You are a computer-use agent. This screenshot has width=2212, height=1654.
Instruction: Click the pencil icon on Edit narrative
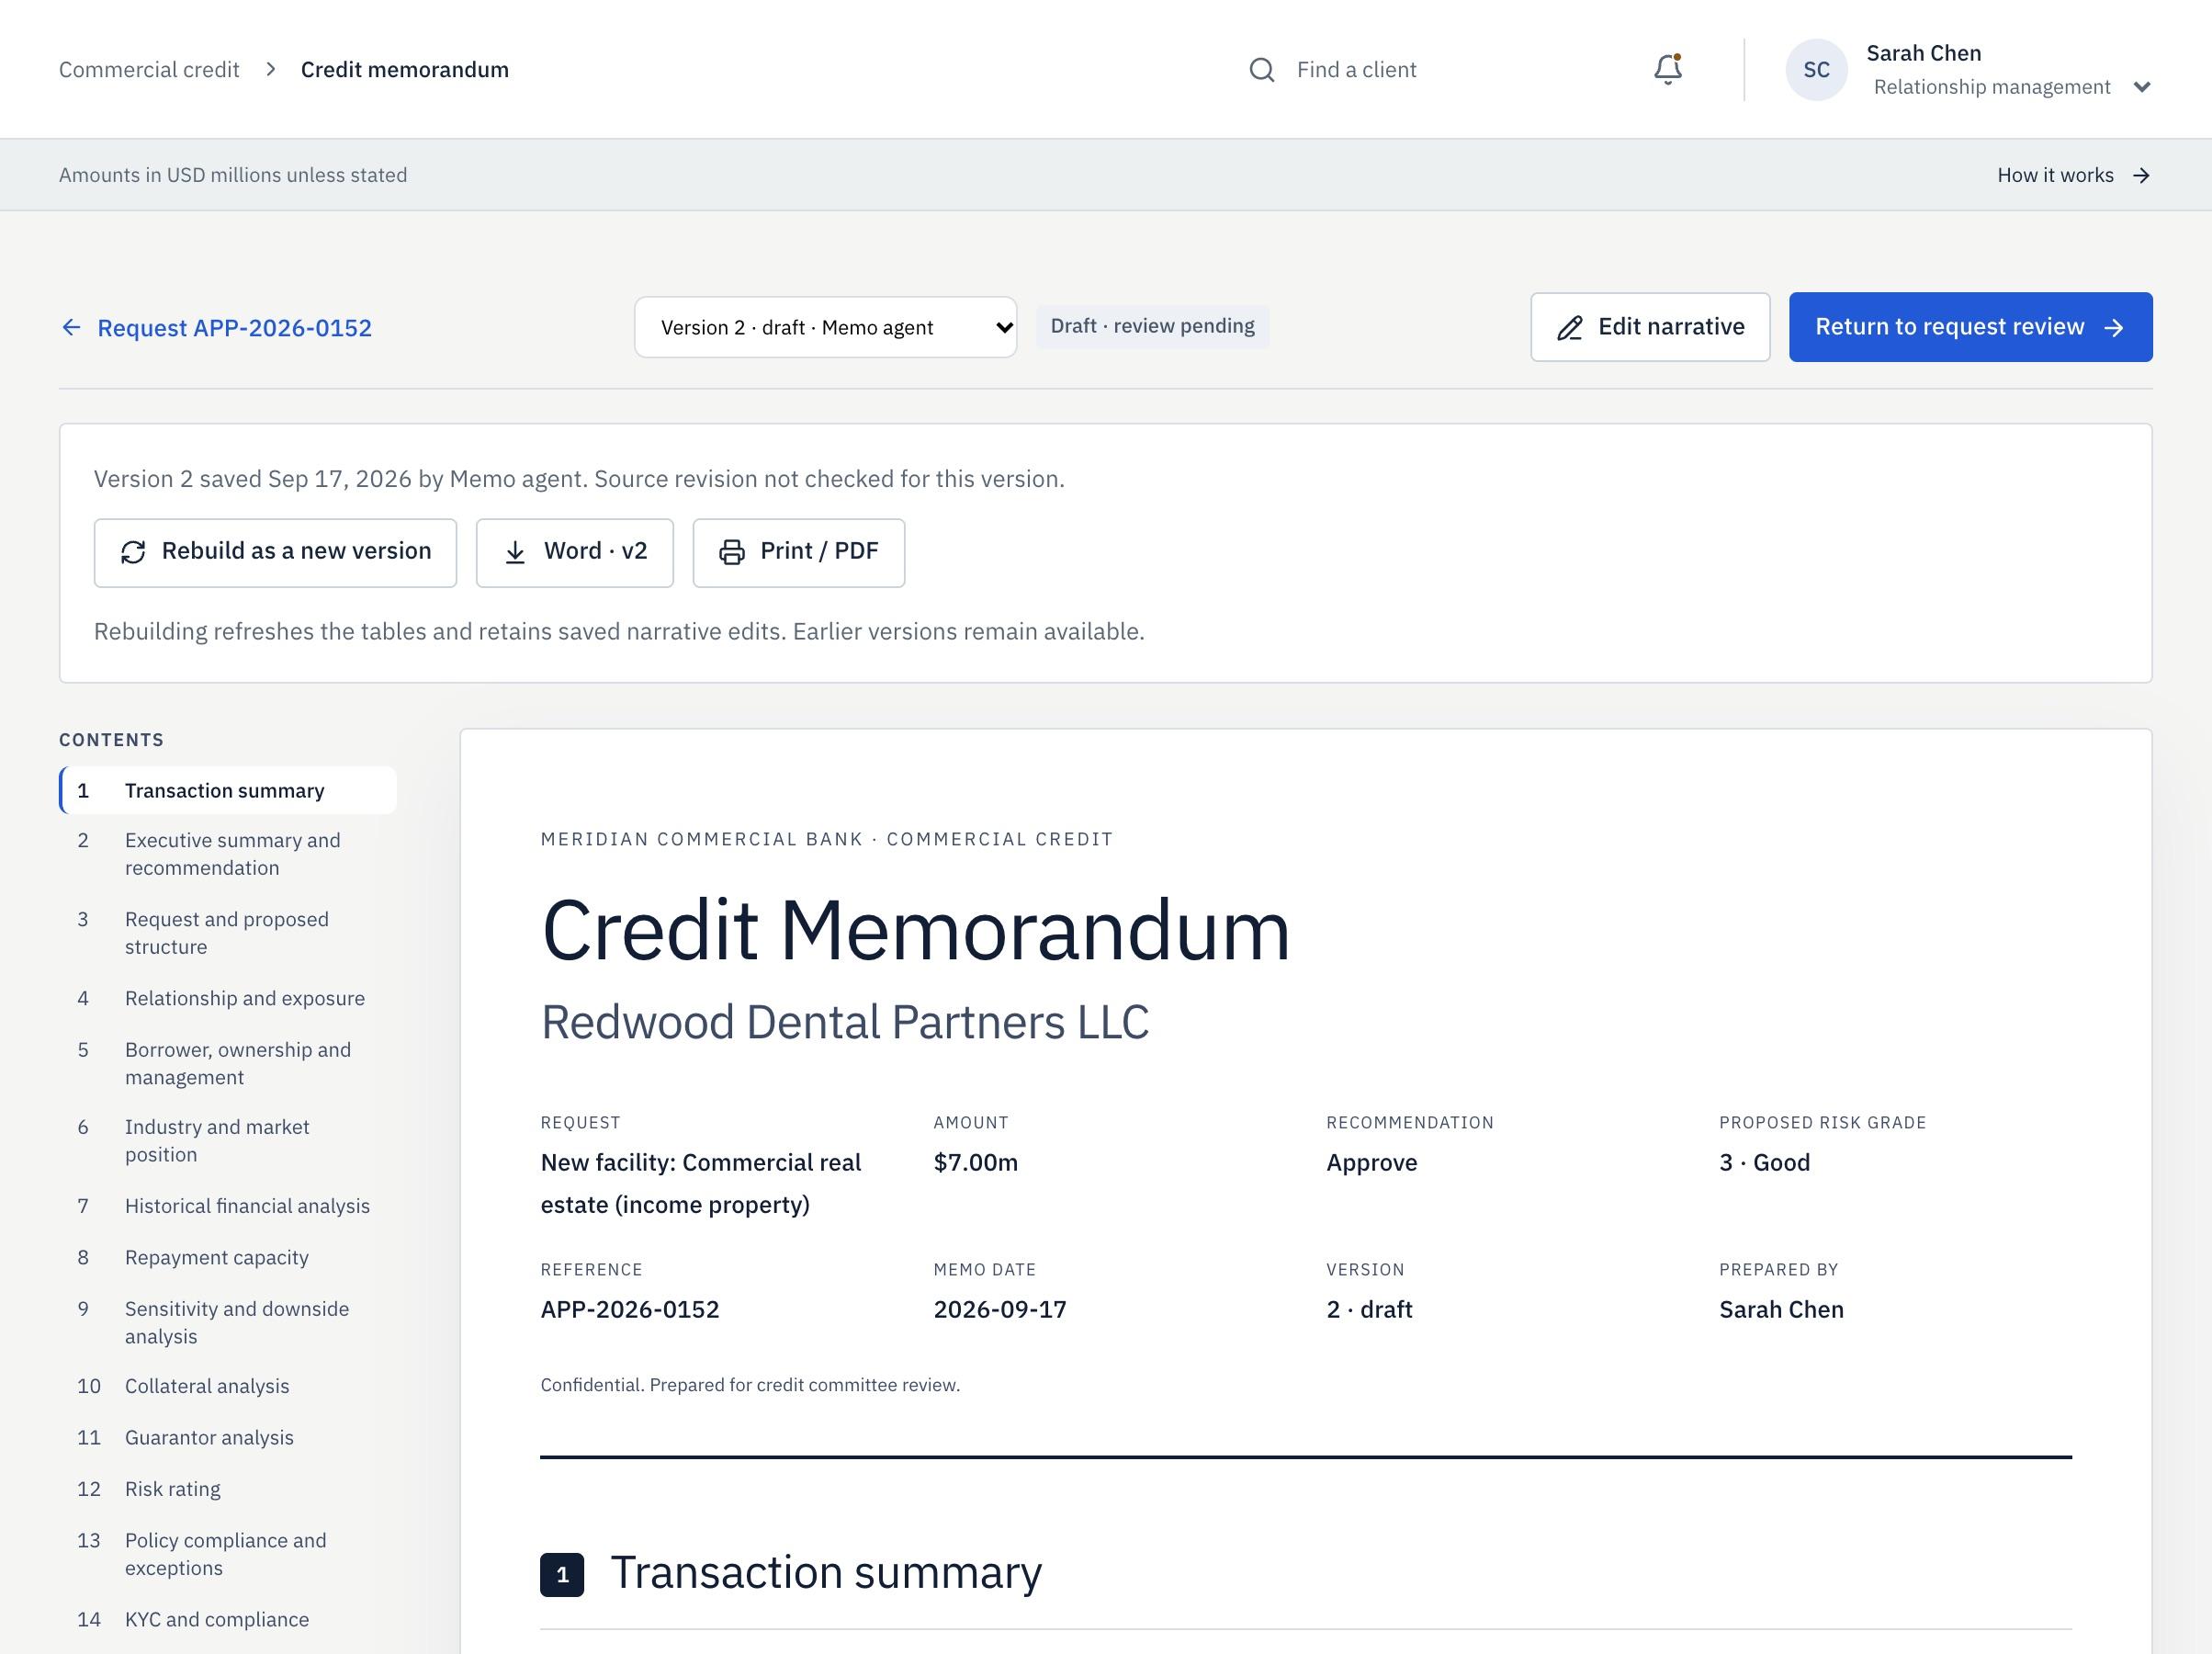click(1570, 328)
